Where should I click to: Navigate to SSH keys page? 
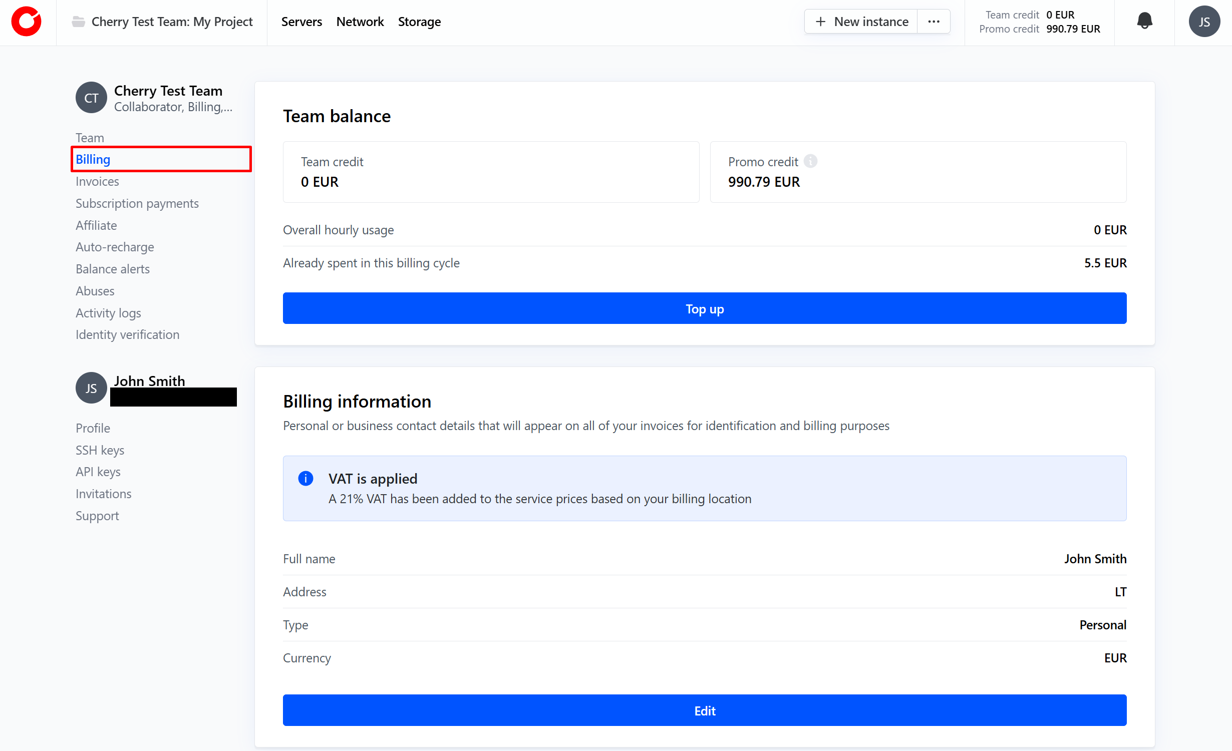click(x=100, y=450)
